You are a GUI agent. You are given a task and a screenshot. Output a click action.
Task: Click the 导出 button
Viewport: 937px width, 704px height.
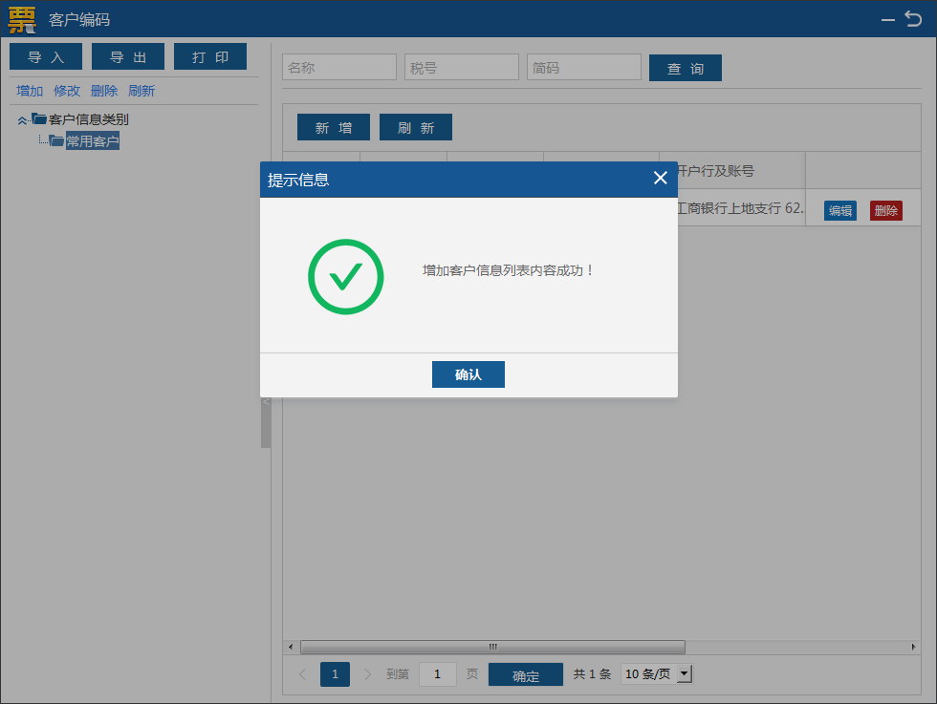tap(128, 57)
